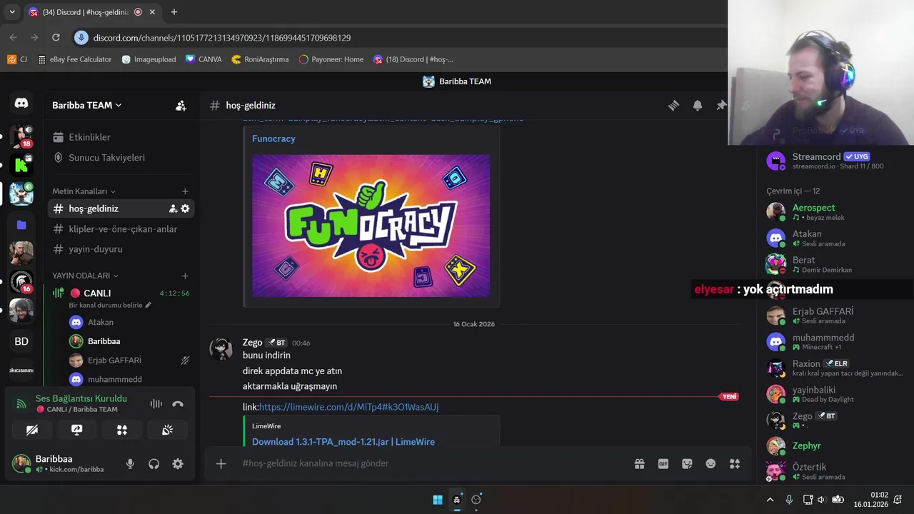Image resolution: width=914 pixels, height=514 pixels.
Task: Open the limewire.com link in message
Action: pyautogui.click(x=348, y=407)
